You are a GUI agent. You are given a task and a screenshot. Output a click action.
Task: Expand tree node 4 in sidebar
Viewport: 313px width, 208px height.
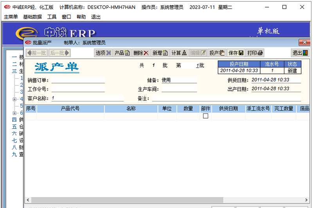click(14, 99)
